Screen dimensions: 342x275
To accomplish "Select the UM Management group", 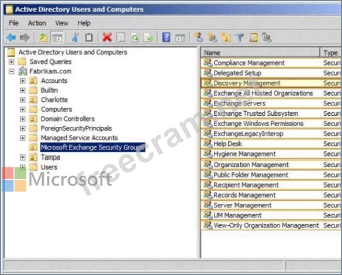I will (237, 215).
